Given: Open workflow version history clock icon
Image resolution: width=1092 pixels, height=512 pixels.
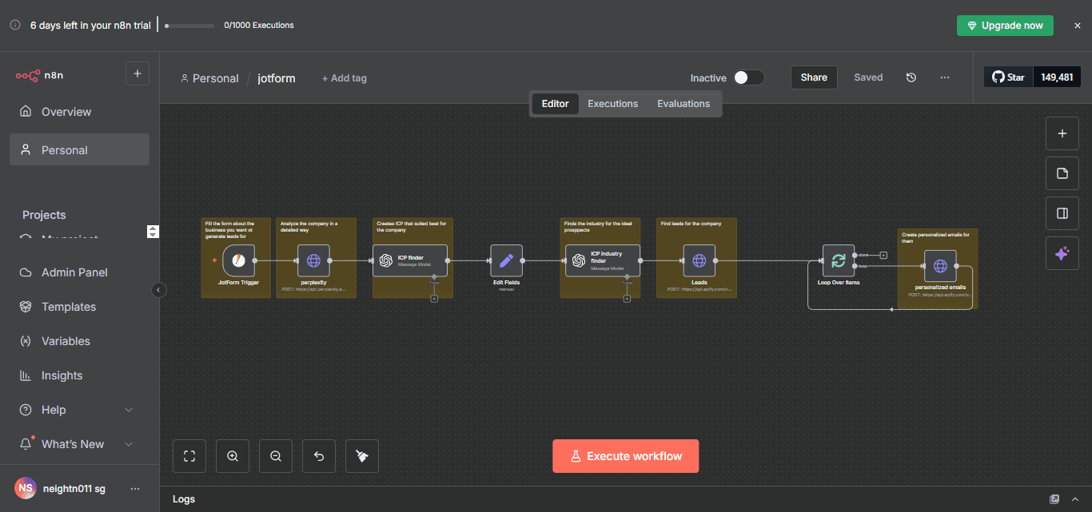Looking at the screenshot, I should pos(911,77).
